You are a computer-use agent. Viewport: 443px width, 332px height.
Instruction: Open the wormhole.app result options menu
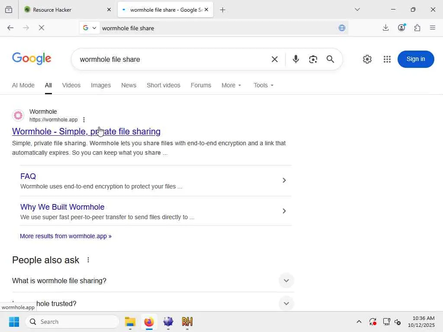84,120
